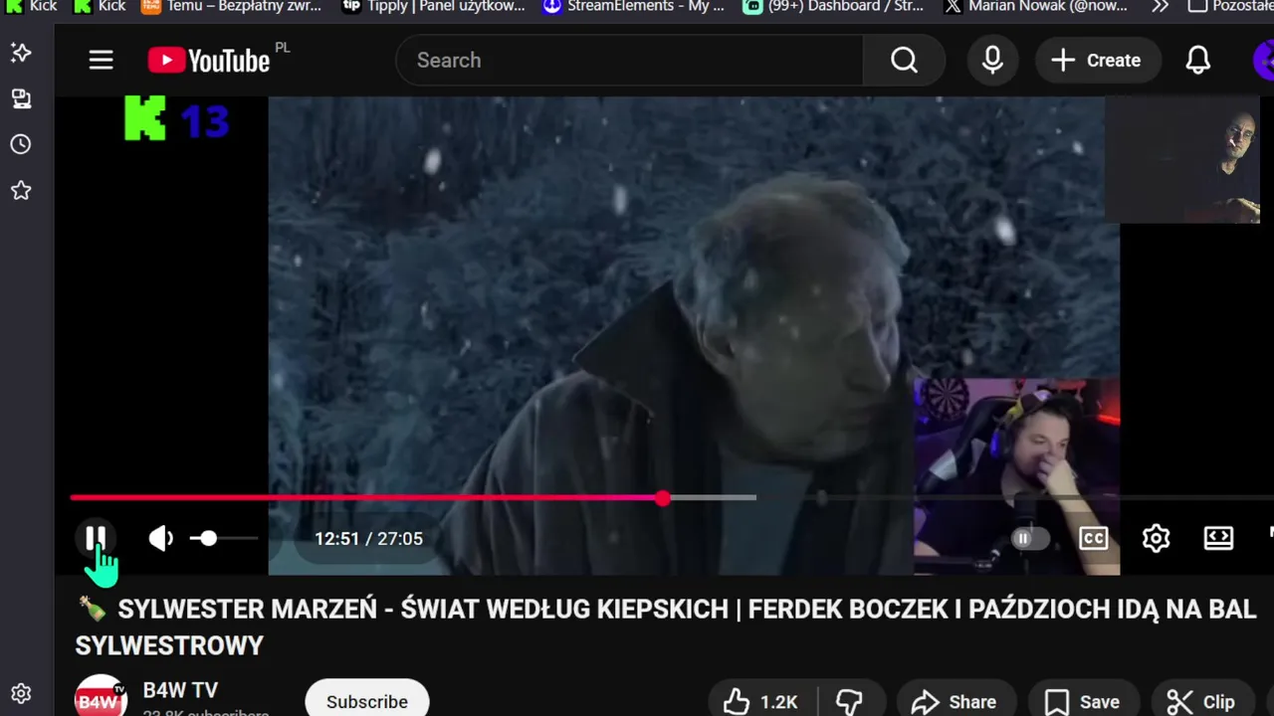This screenshot has height=716, width=1274.
Task: Create a clip with the Clip button
Action: point(1201,701)
